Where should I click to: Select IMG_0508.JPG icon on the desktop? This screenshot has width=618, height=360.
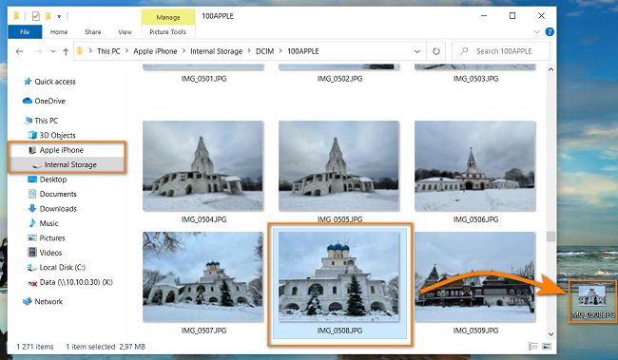click(592, 301)
